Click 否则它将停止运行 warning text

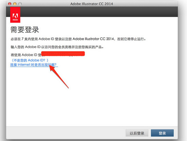click(131, 39)
